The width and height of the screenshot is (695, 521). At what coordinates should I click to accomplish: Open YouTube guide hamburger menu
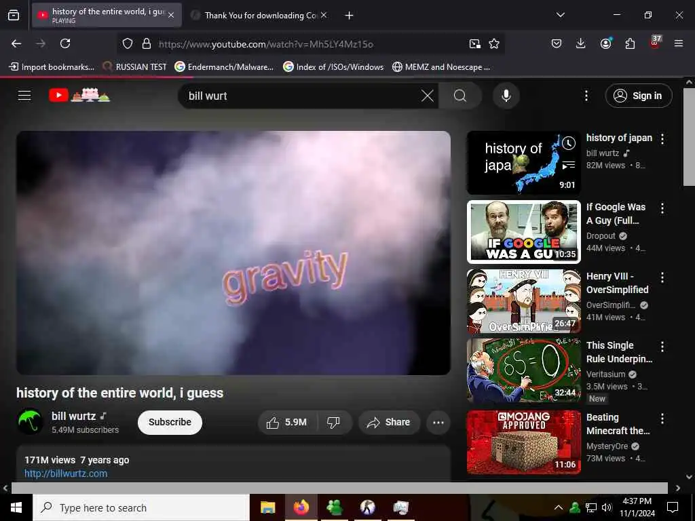click(x=24, y=95)
